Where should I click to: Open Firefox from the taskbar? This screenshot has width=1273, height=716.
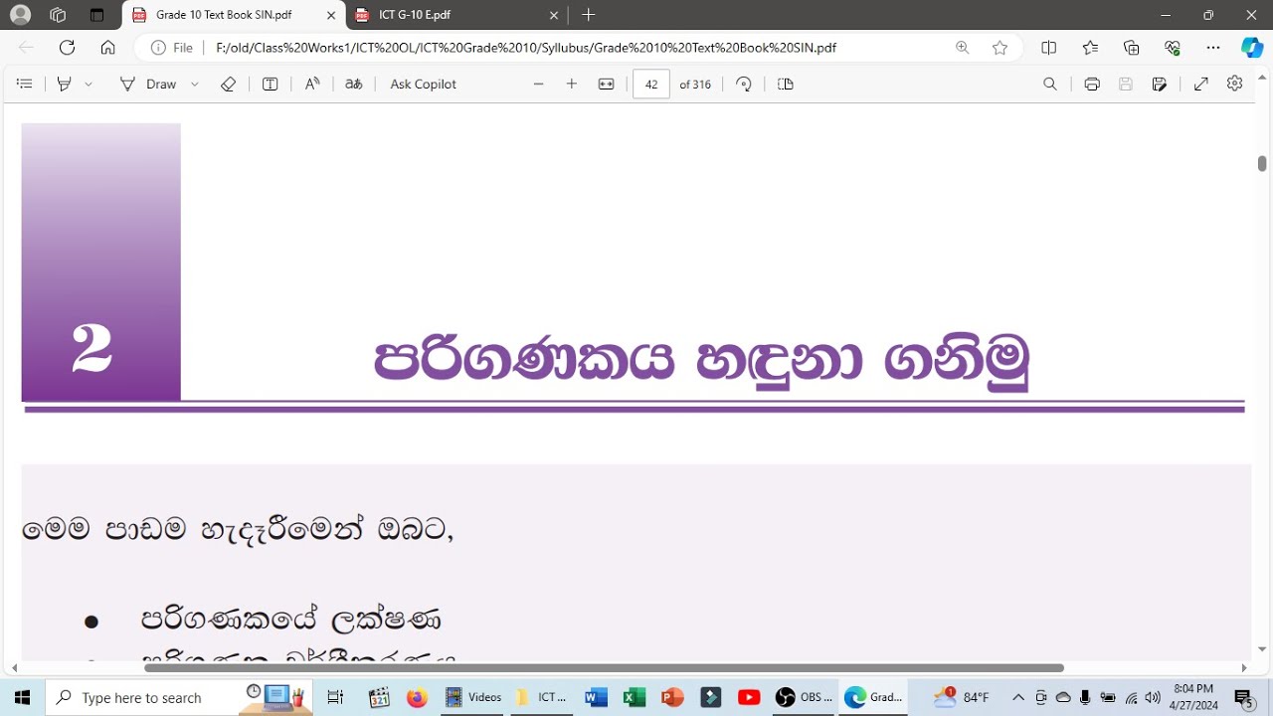417,698
